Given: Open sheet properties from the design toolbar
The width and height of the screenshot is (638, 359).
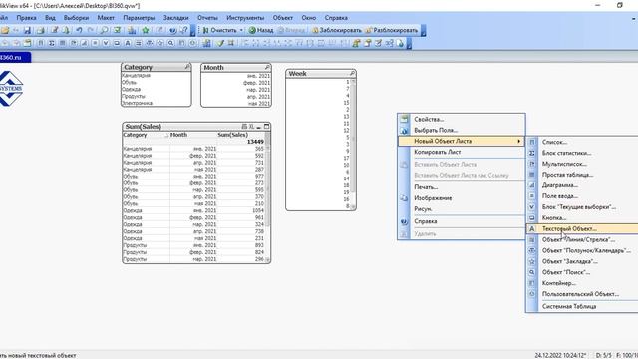Looking at the screenshot, I should tap(27, 43).
